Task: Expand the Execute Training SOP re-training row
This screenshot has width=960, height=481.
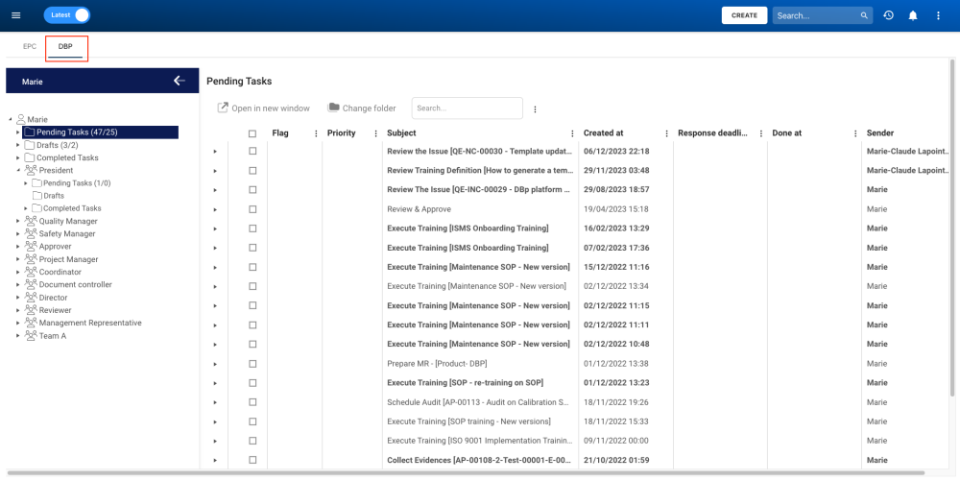Action: click(x=215, y=383)
